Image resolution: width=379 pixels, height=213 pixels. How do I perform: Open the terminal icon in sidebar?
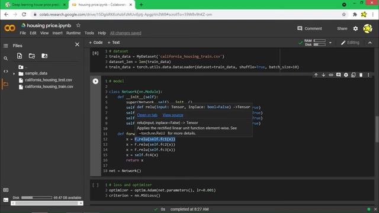pos(6,200)
